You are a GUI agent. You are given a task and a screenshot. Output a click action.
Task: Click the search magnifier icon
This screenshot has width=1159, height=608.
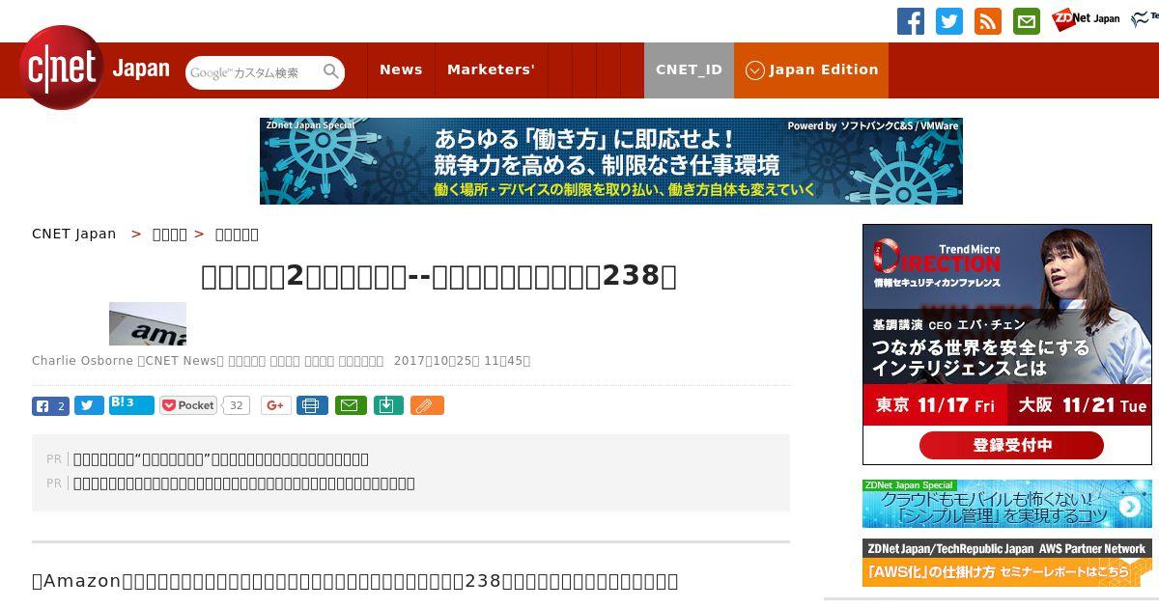pyautogui.click(x=331, y=72)
